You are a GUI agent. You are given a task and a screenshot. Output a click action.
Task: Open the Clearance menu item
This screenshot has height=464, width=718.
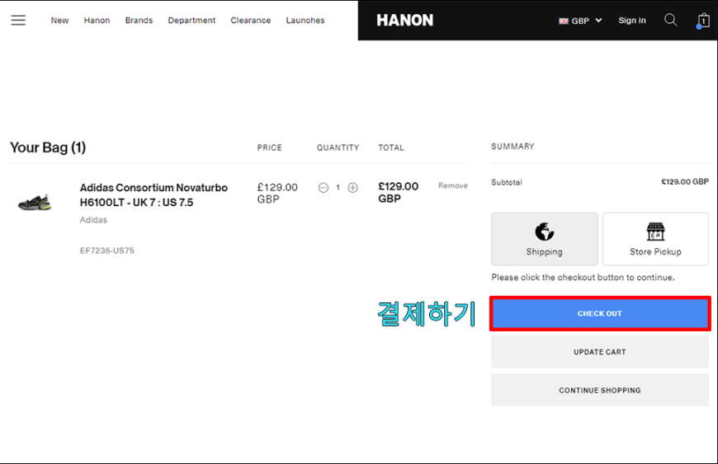pyautogui.click(x=251, y=20)
